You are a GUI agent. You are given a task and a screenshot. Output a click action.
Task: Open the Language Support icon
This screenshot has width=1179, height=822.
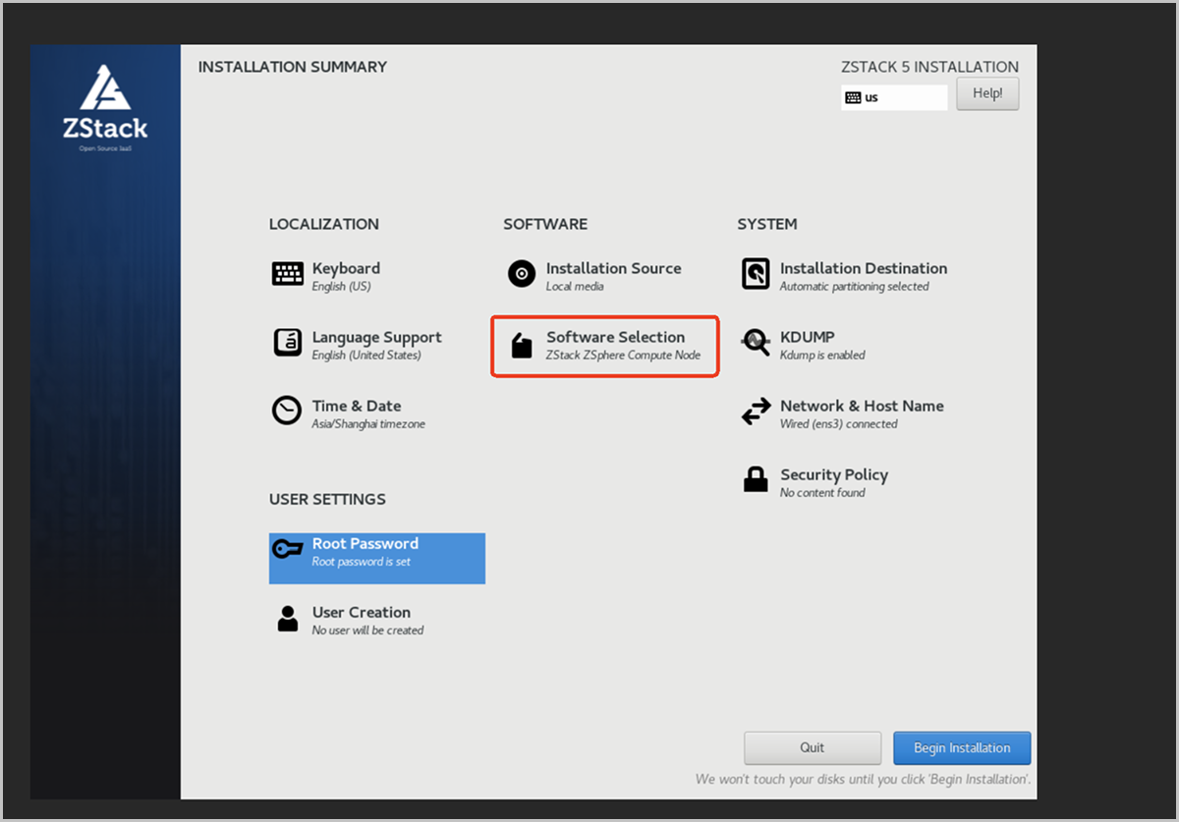click(288, 343)
